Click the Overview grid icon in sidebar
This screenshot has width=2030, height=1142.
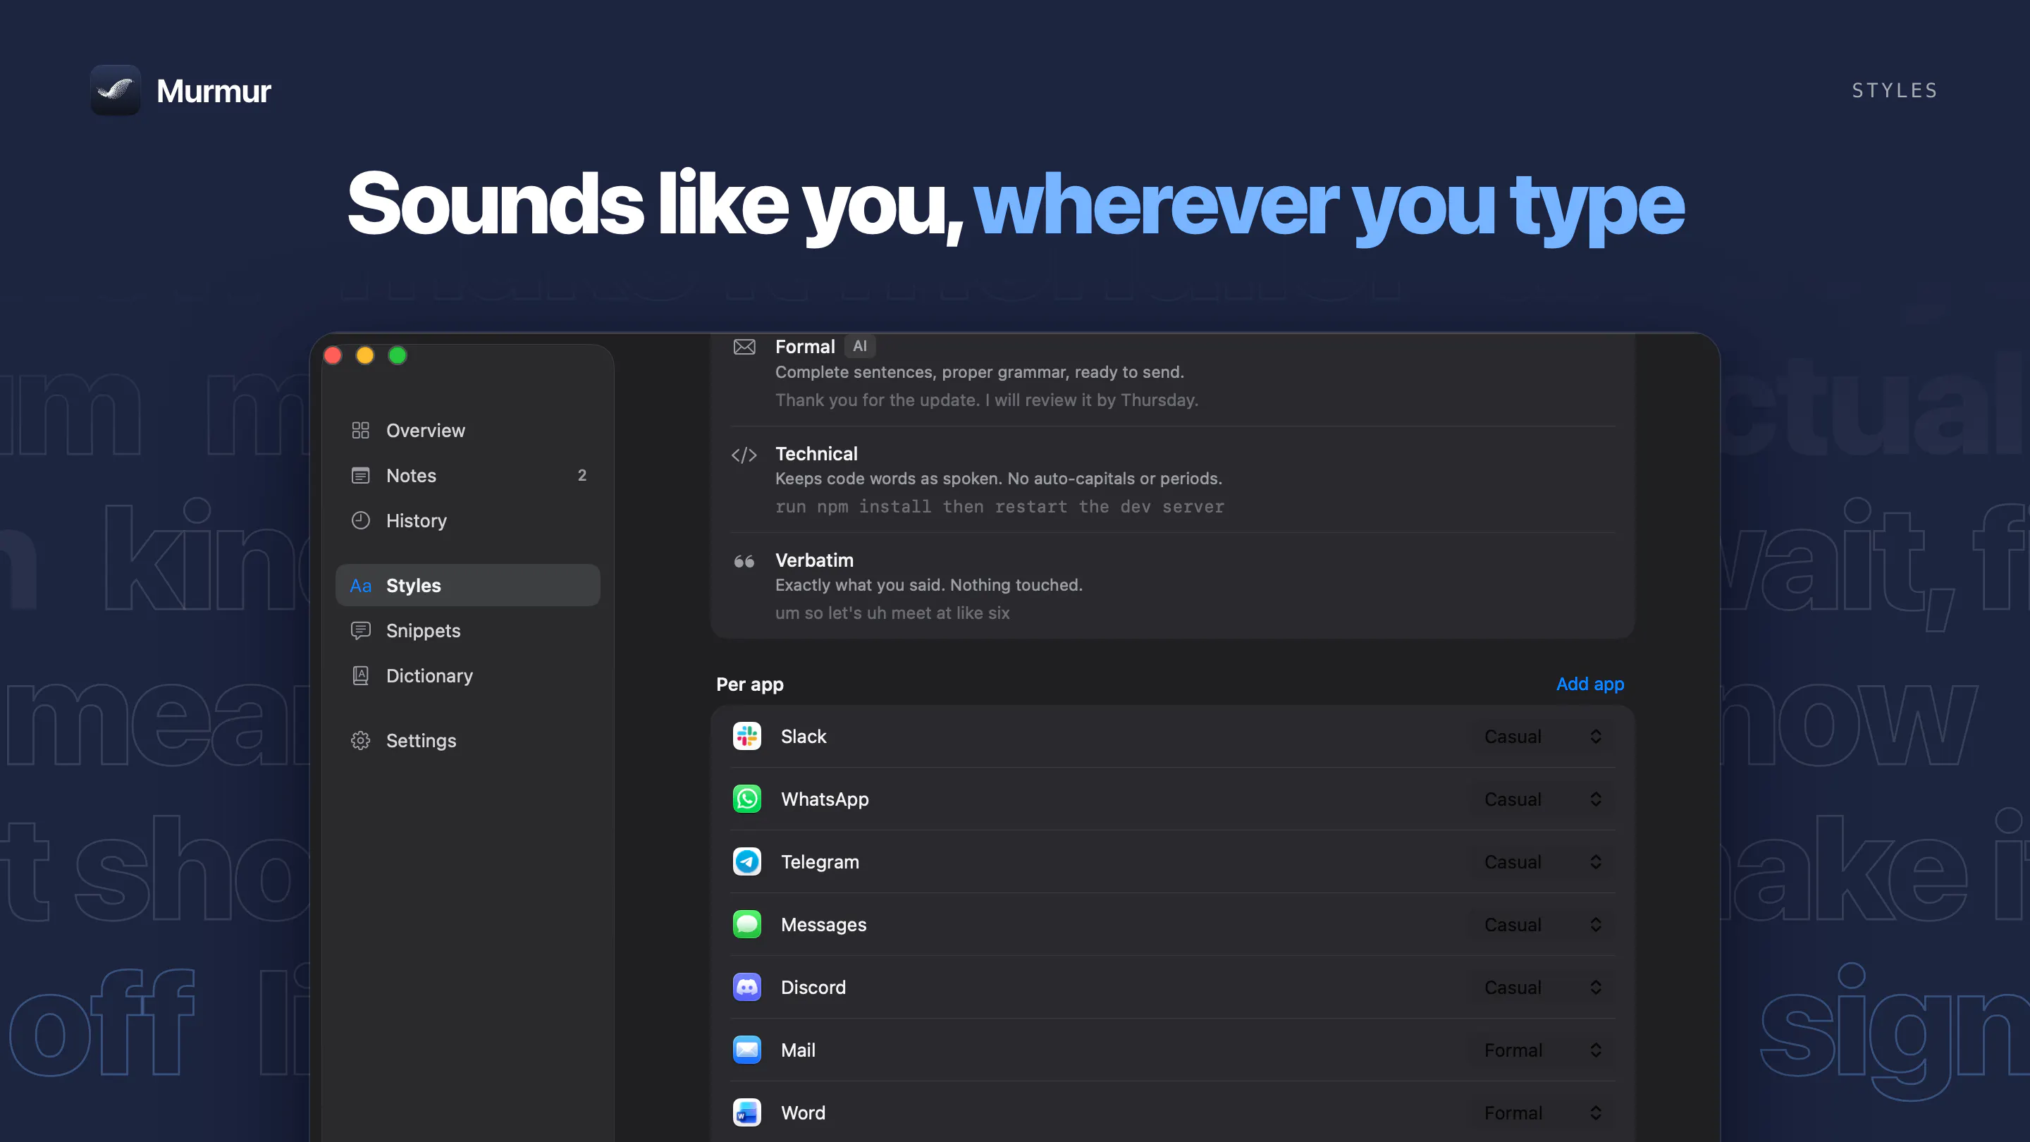(x=360, y=430)
